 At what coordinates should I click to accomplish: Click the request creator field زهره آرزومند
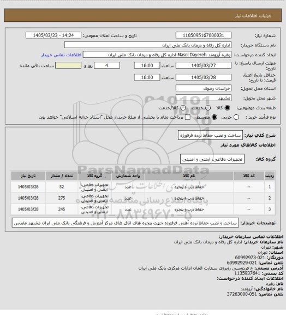[157, 55]
